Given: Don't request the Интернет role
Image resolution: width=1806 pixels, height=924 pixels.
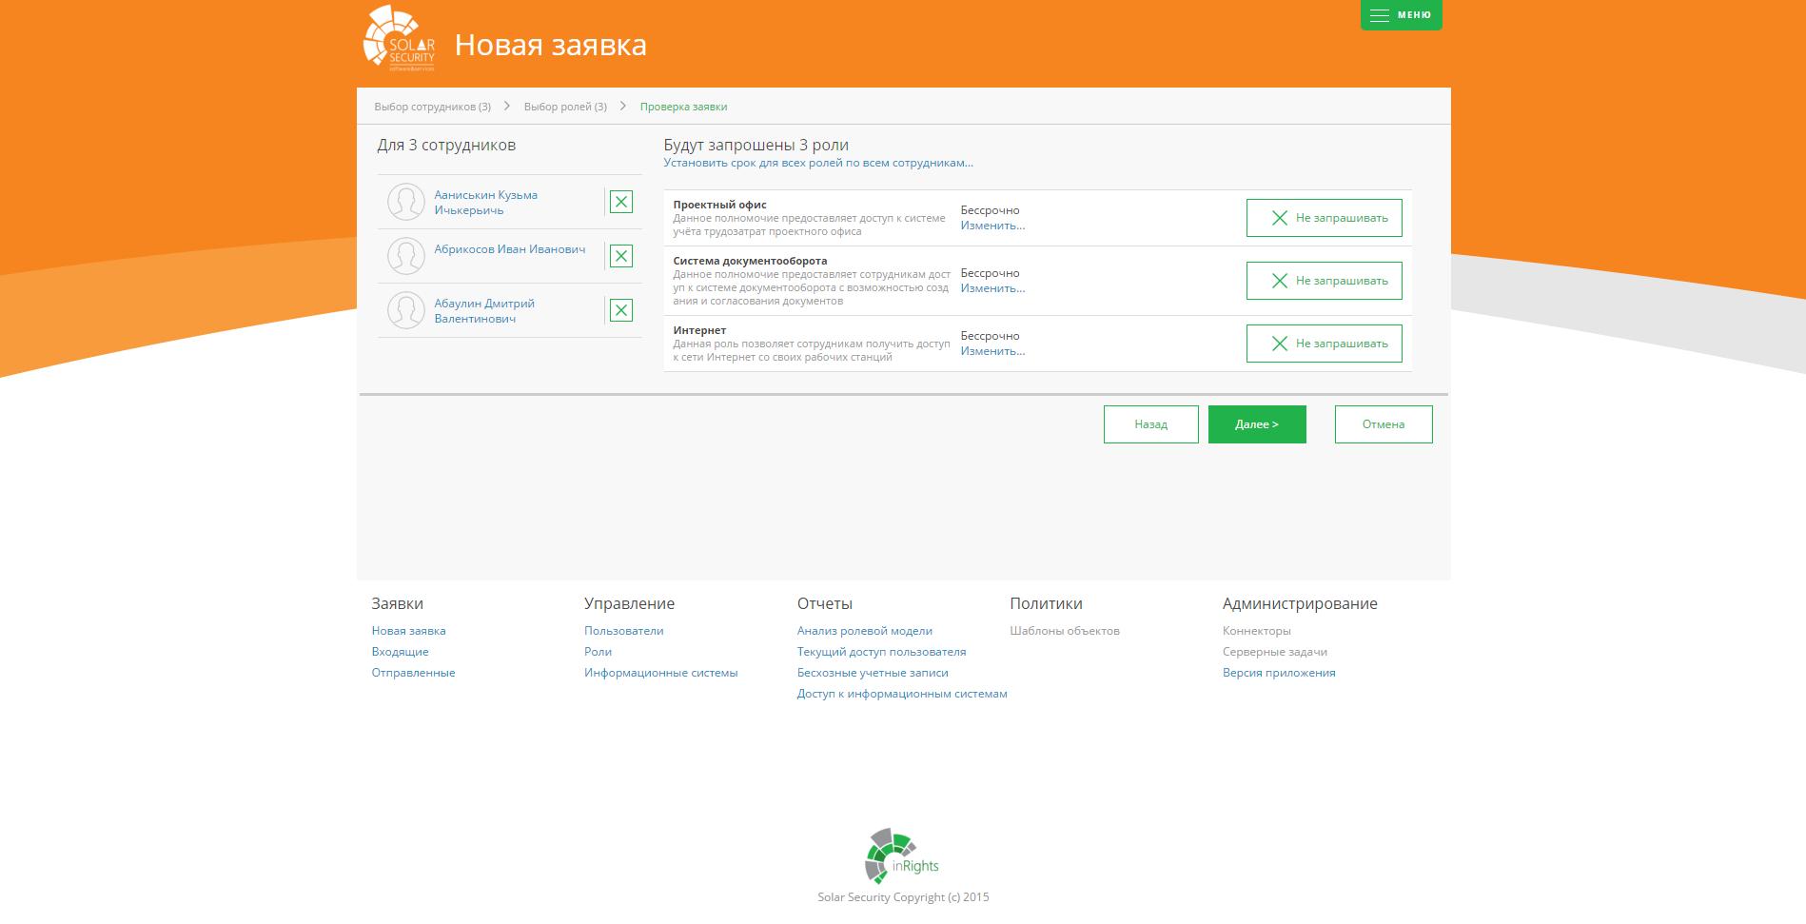Looking at the screenshot, I should pyautogui.click(x=1325, y=344).
